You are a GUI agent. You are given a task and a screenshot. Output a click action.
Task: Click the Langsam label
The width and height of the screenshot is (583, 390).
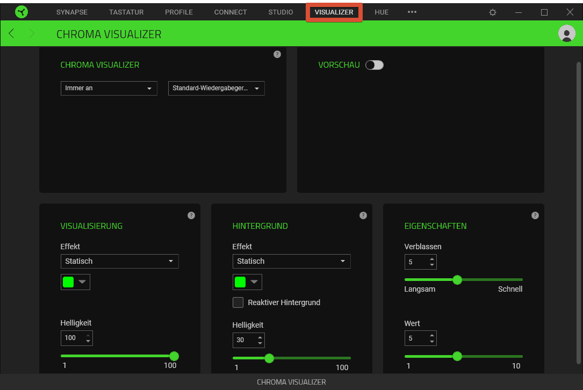tap(420, 289)
